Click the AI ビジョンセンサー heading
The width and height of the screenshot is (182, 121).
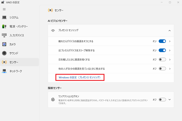58,21
